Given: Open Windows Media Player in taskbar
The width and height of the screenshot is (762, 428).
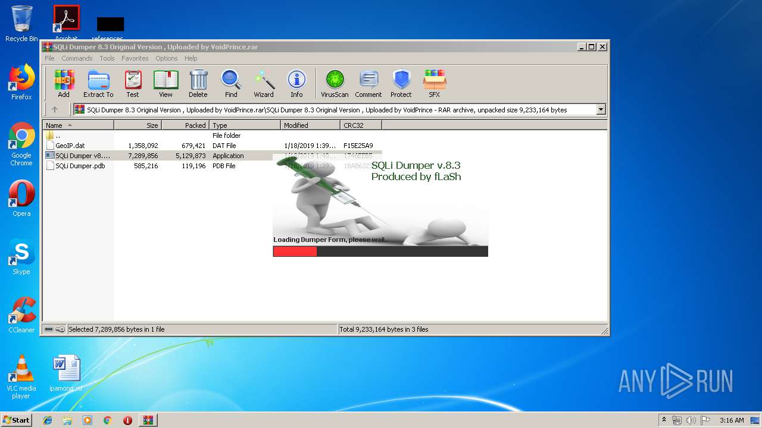Looking at the screenshot, I should tap(88, 420).
